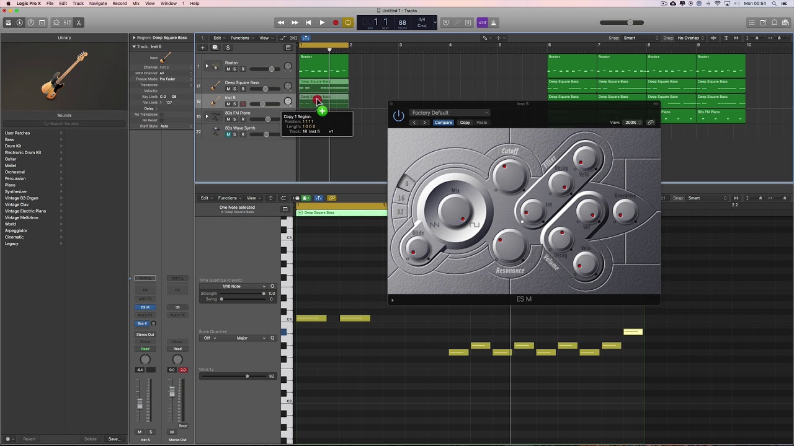Open the Library panel icon in toolbar
This screenshot has height=446, width=794.
coord(8,23)
